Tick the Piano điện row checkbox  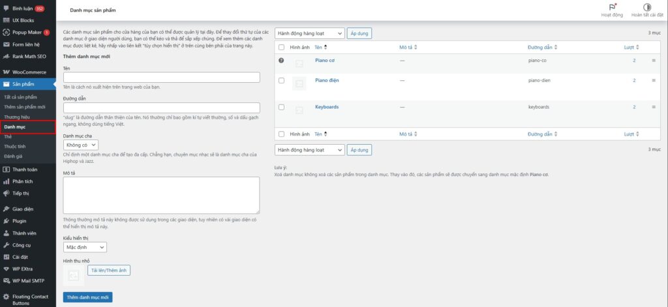click(281, 80)
